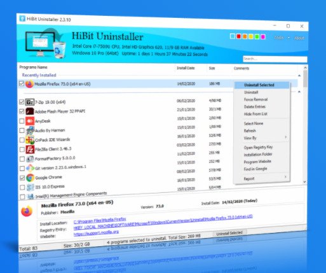
Task: Pick the orange theme color
Action: tap(245, 36)
